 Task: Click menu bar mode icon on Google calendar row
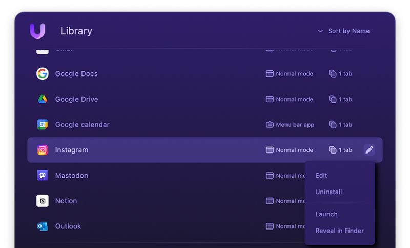pos(270,124)
